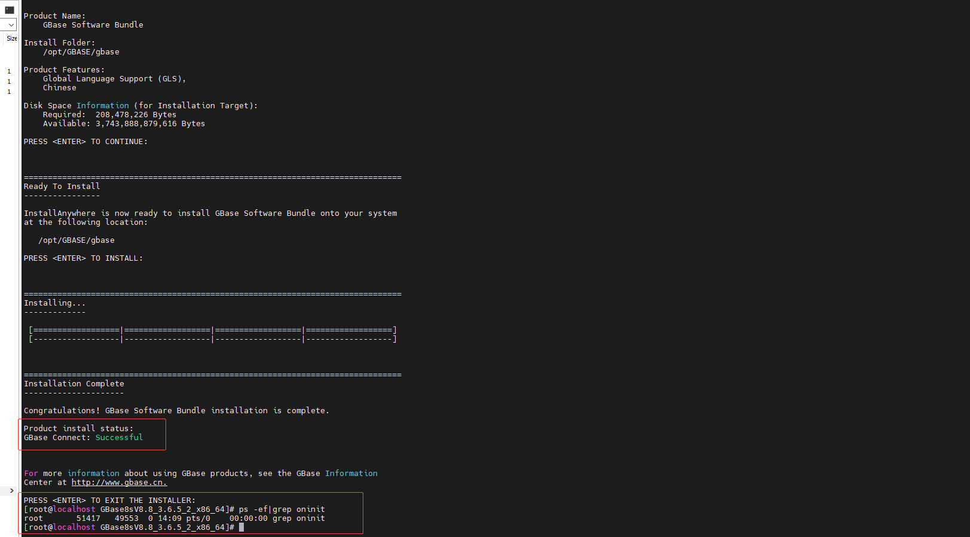Click the green 'Successful' status text
Screen dimensions: 970x537
coord(119,438)
